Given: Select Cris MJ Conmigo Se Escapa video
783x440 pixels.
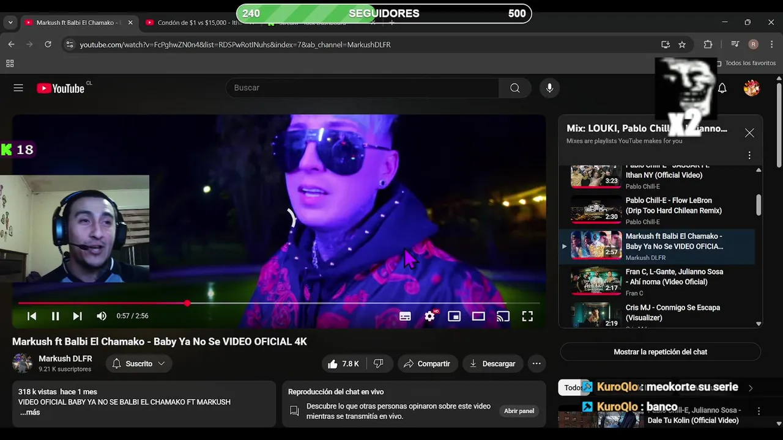Looking at the screenshot, I should pyautogui.click(x=657, y=314).
